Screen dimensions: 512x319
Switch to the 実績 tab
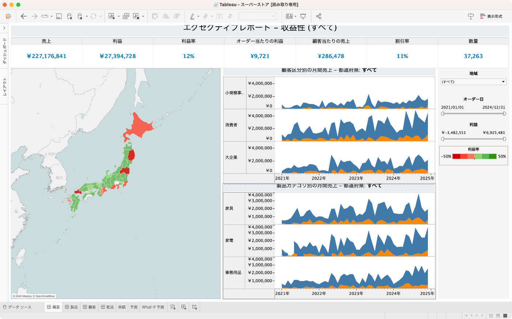coord(122,307)
